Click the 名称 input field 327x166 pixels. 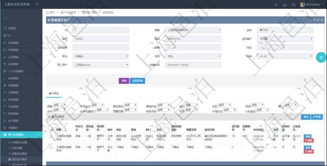285,30
